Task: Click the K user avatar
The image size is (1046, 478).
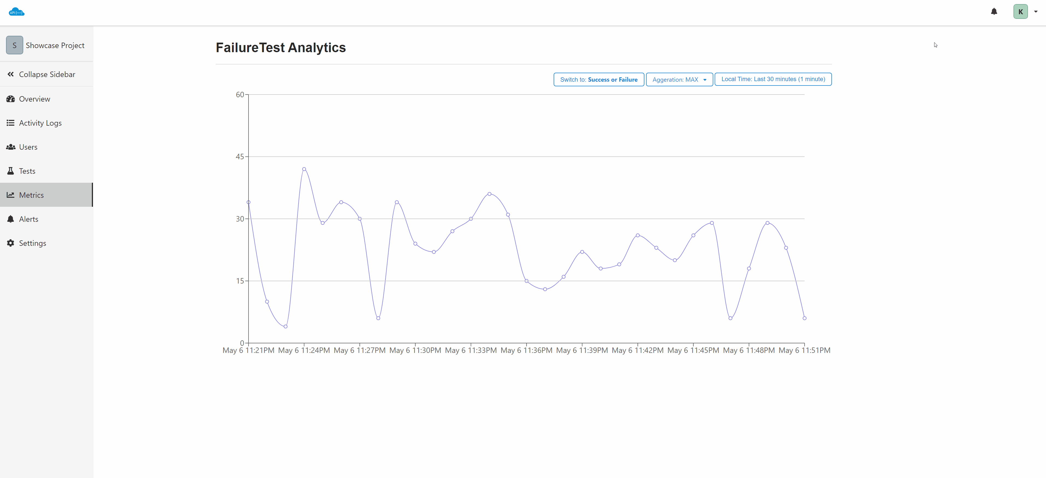Action: coord(1020,12)
